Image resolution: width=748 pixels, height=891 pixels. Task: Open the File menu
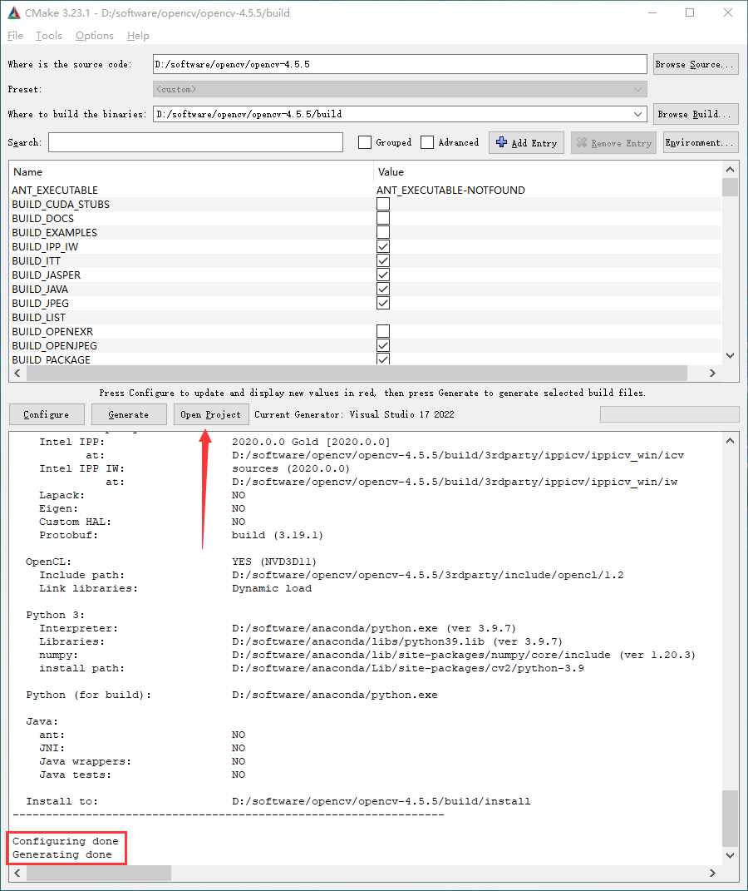pos(15,36)
